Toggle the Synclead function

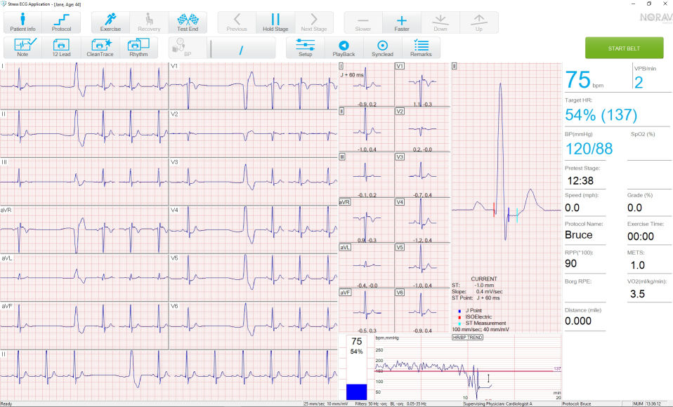click(382, 48)
